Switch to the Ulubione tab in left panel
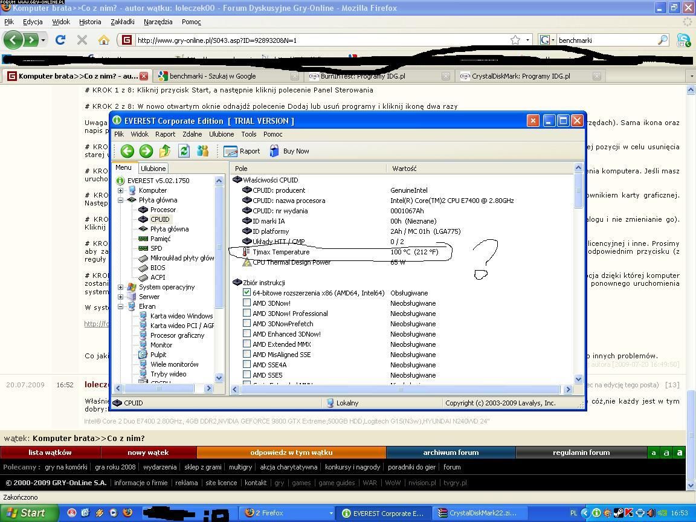This screenshot has width=696, height=522. pos(153,169)
